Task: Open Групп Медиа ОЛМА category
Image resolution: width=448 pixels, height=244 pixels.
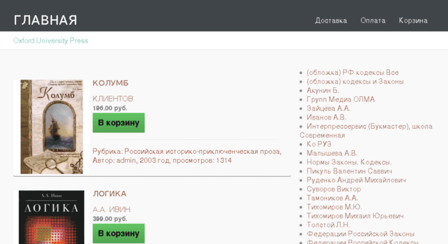Action: [x=341, y=99]
